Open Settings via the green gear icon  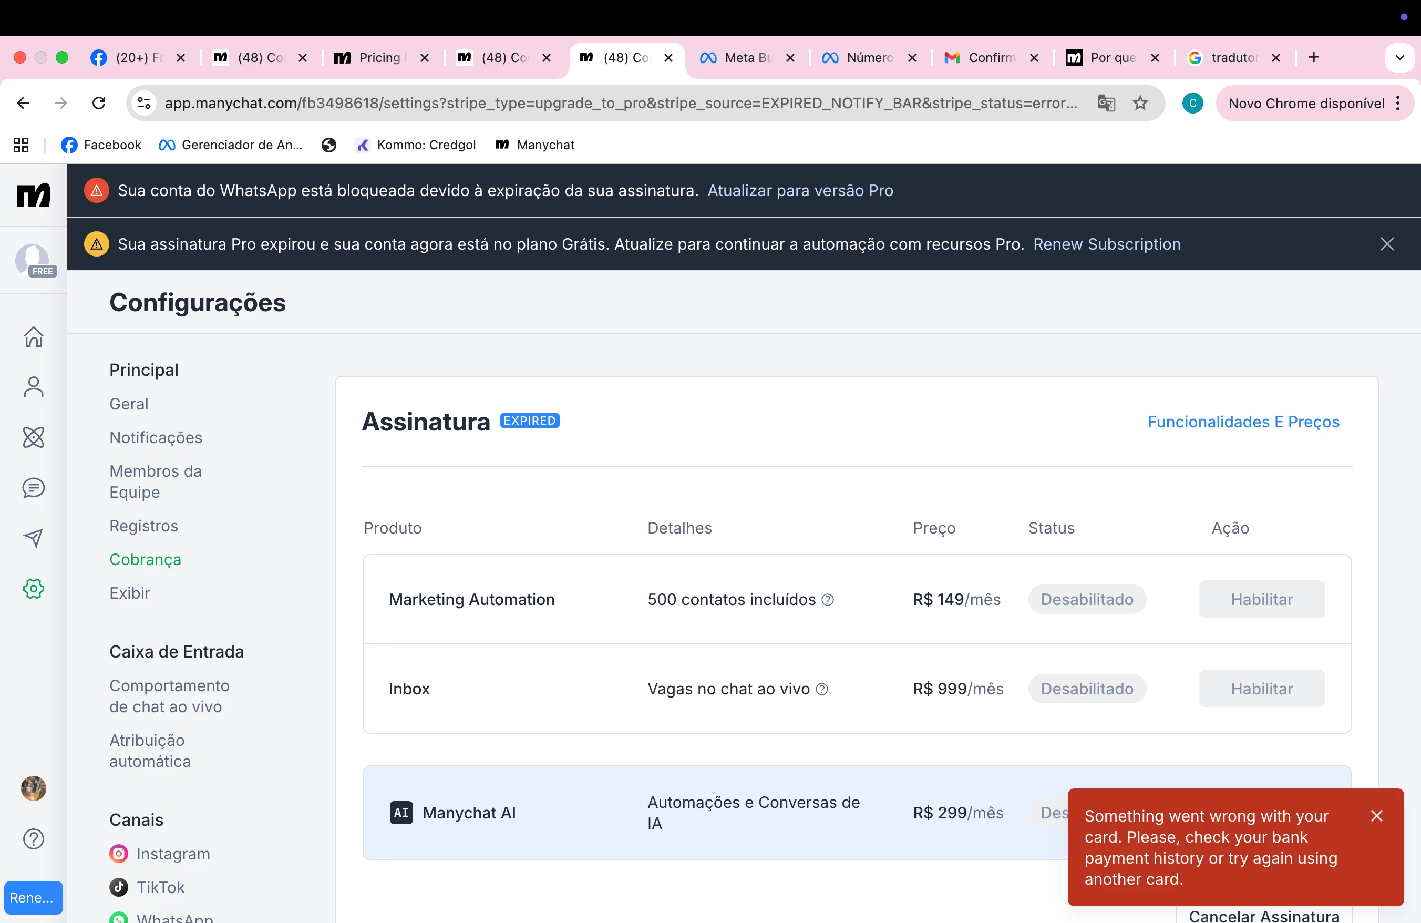coord(34,589)
